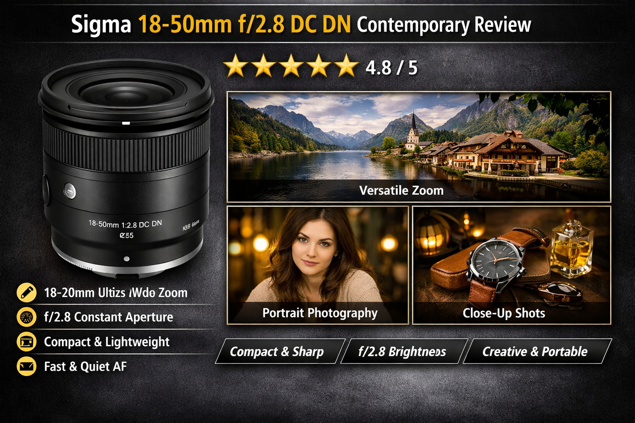
Task: Click the Portrait Photography caption
Action: [x=320, y=313]
